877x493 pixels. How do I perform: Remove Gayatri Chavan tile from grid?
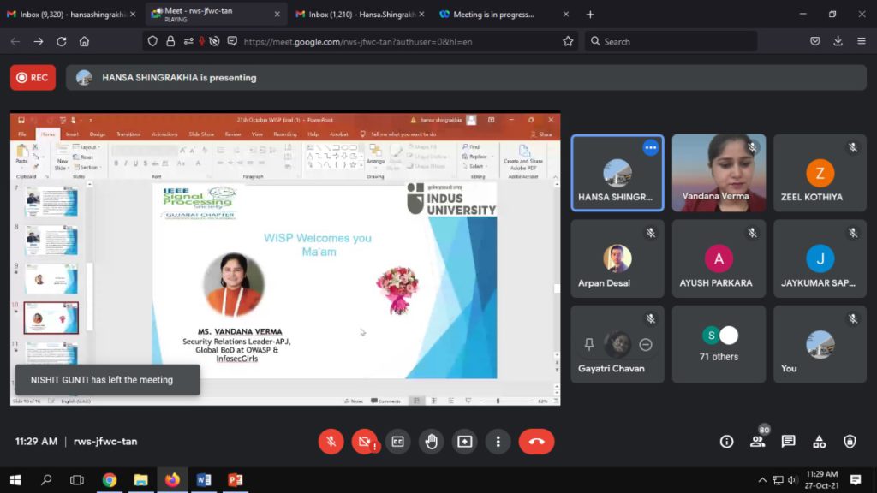(646, 344)
